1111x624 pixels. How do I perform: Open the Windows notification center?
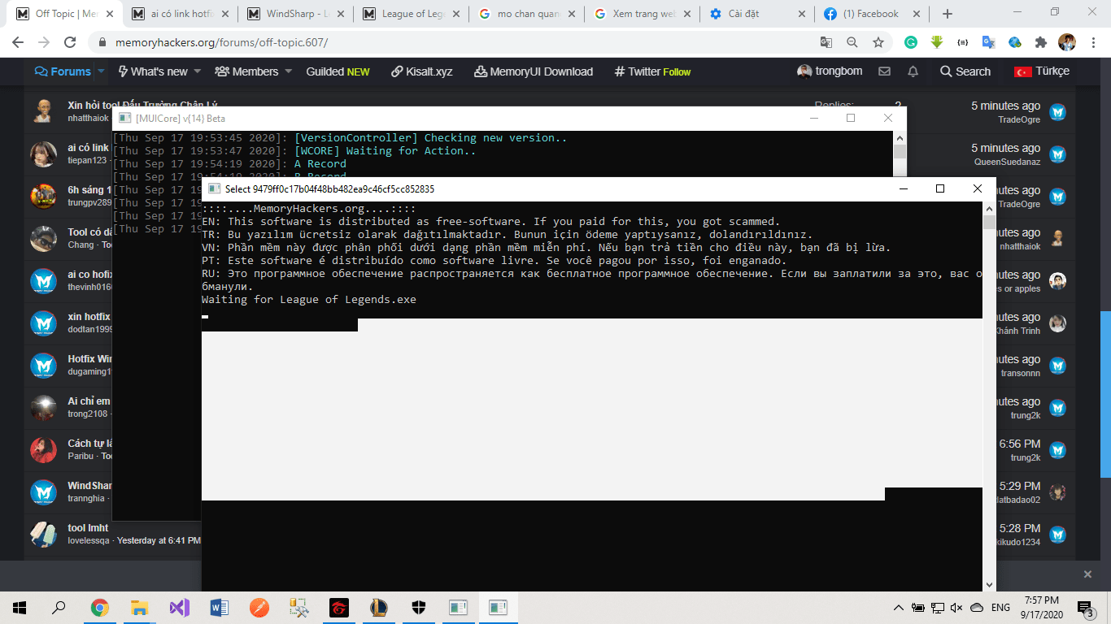[1085, 608]
